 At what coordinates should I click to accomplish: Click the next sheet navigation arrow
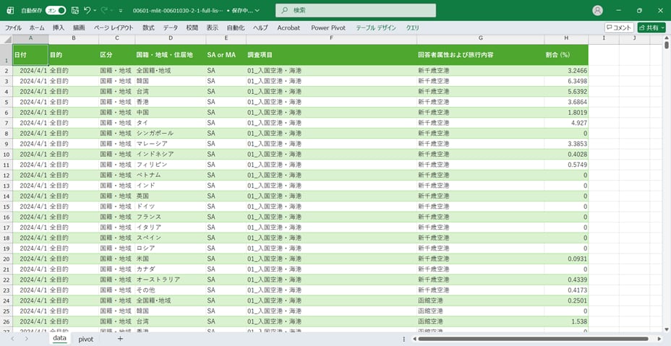[27, 338]
